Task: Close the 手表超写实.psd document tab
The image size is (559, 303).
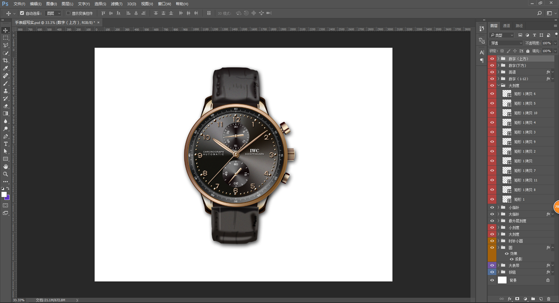Action: point(98,22)
